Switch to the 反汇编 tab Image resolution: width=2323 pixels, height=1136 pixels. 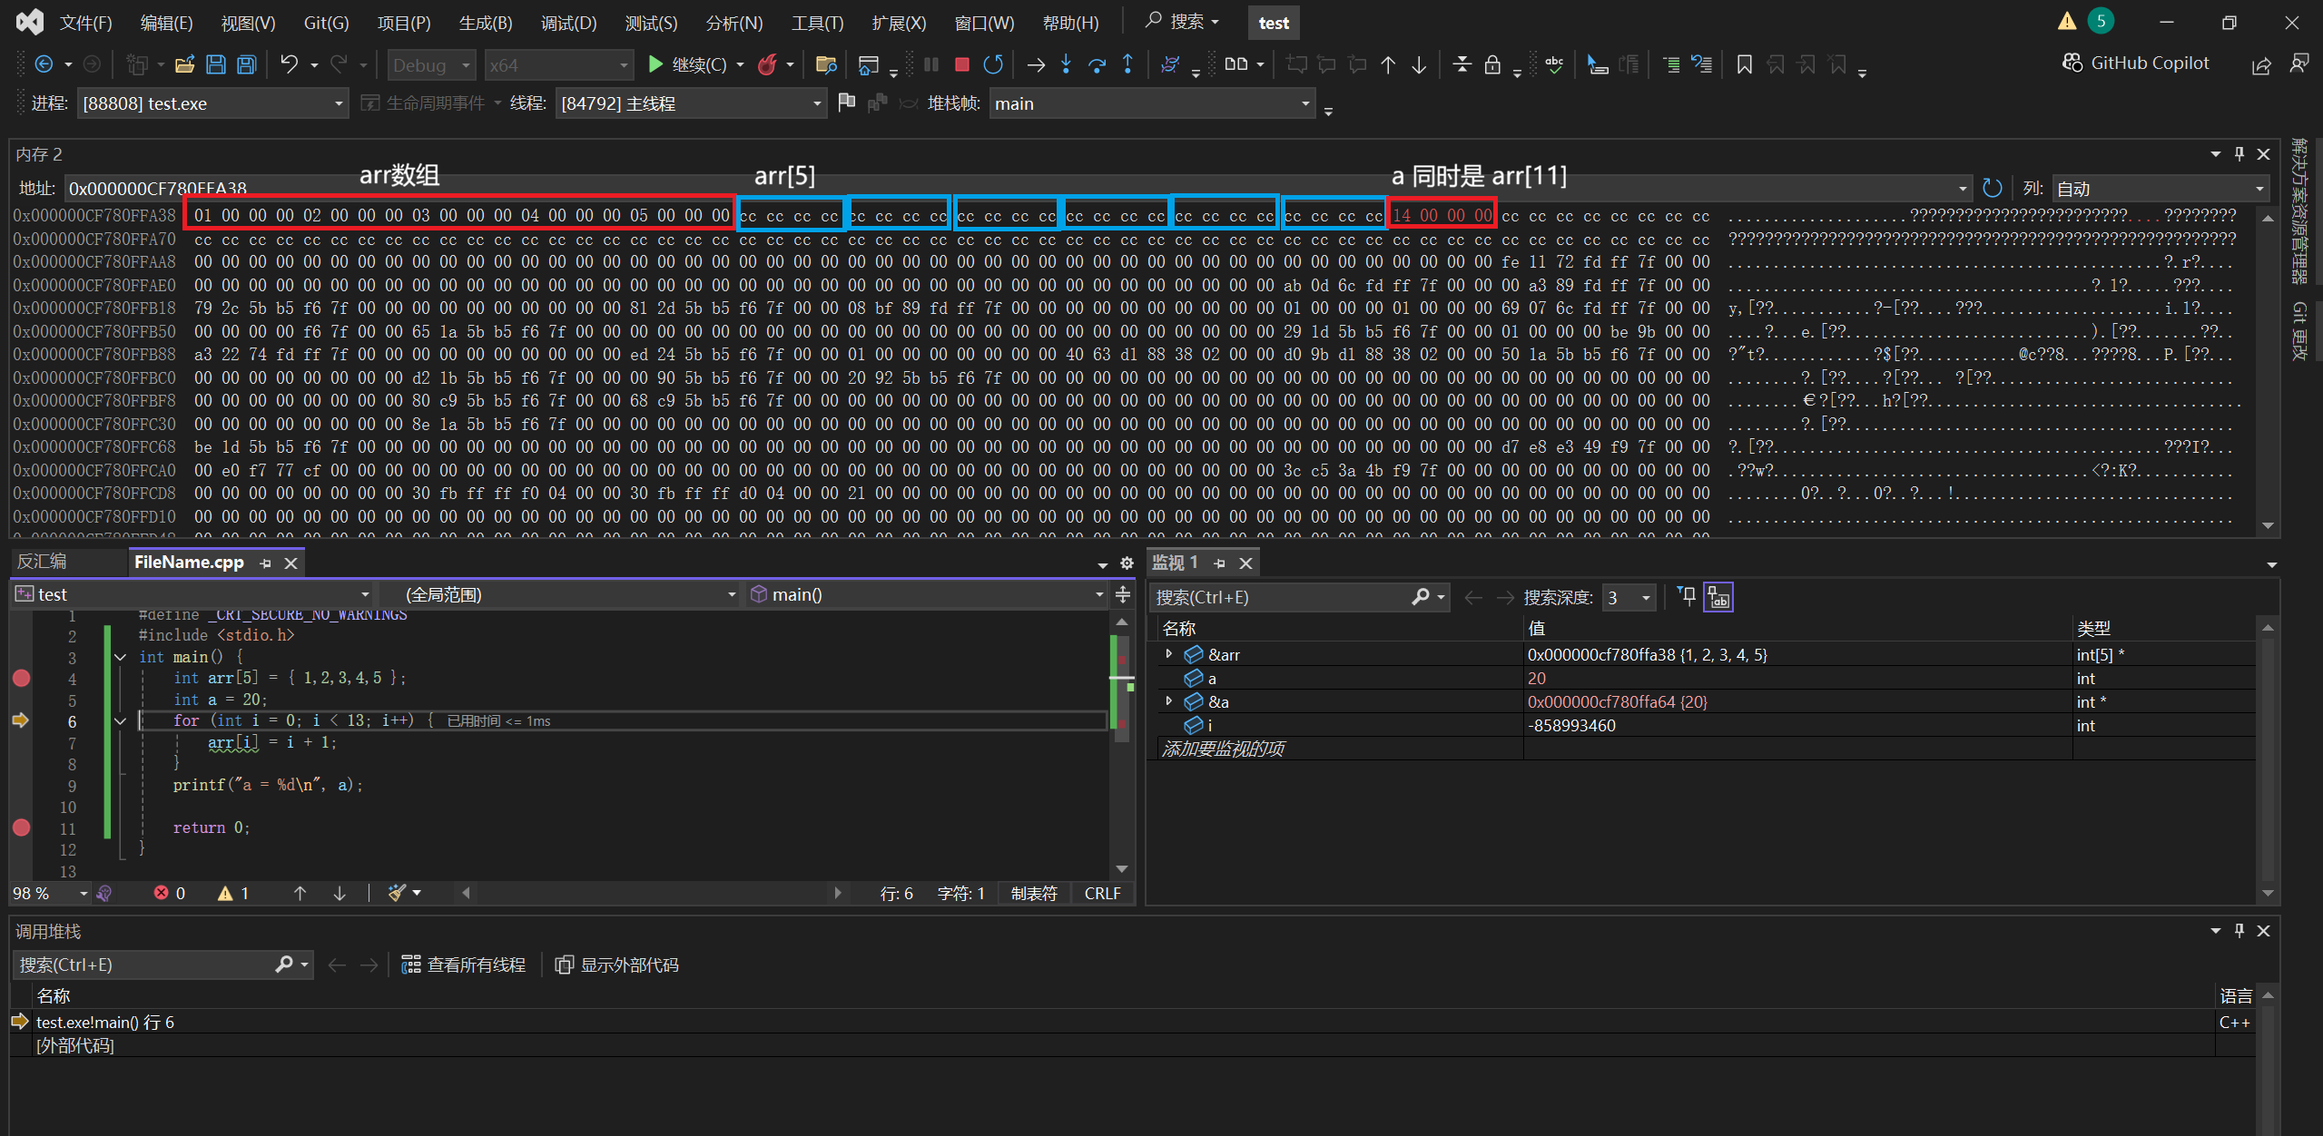(x=43, y=562)
